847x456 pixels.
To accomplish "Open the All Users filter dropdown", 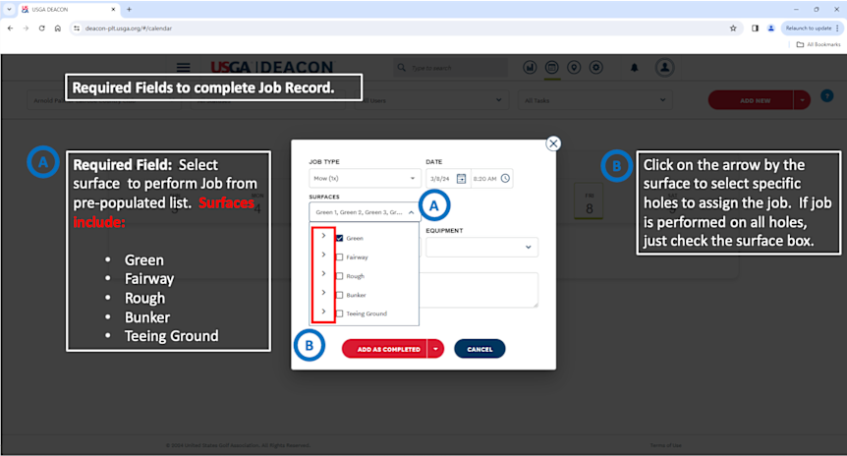I will 431,100.
